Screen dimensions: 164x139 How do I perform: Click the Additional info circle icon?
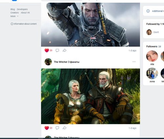coord(148,11)
